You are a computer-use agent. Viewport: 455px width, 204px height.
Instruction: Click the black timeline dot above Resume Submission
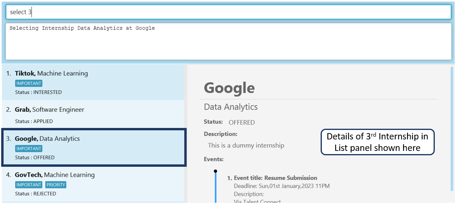(x=215, y=171)
